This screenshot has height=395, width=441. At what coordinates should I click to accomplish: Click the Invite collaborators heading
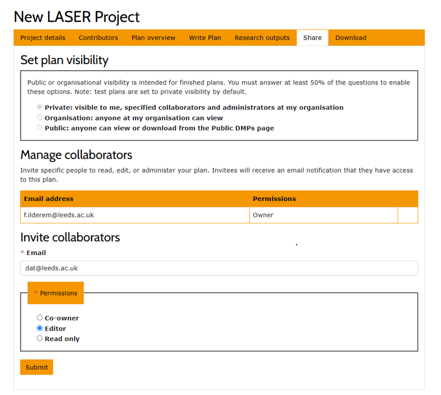(x=70, y=238)
